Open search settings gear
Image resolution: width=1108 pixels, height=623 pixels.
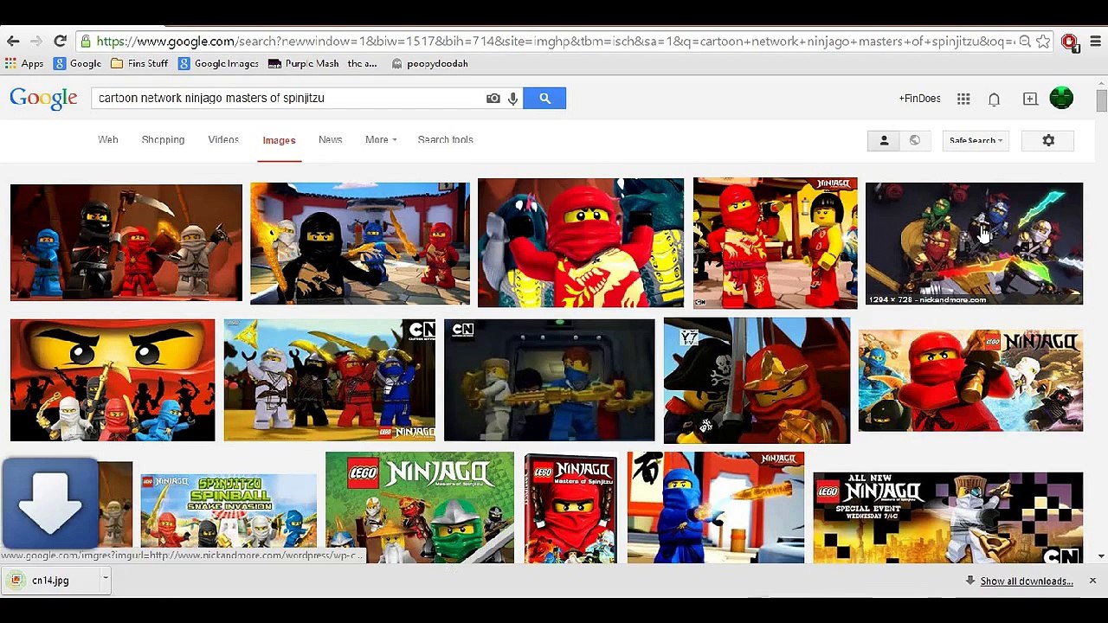tap(1048, 140)
